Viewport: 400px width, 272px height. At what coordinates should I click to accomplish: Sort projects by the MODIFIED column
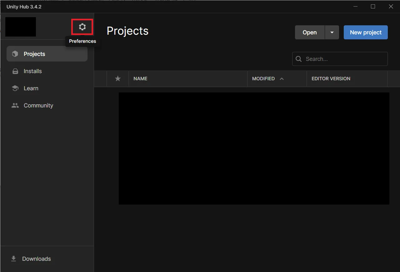pos(263,79)
